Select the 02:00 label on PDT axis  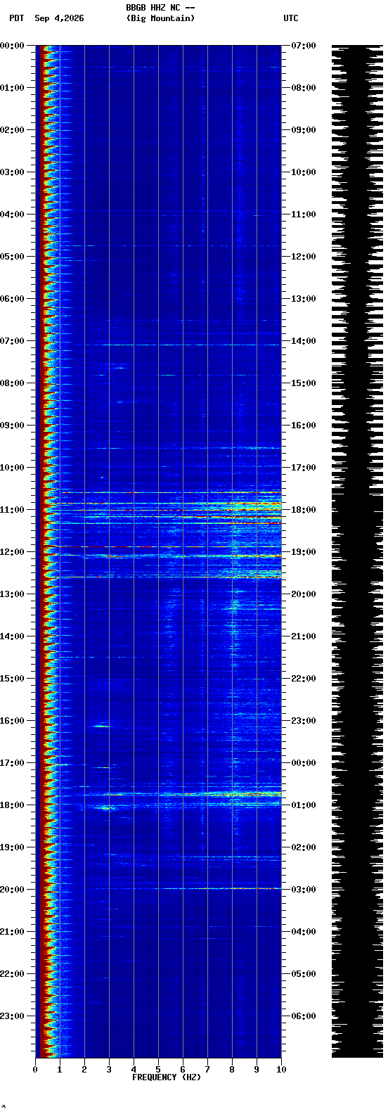[x=12, y=130]
